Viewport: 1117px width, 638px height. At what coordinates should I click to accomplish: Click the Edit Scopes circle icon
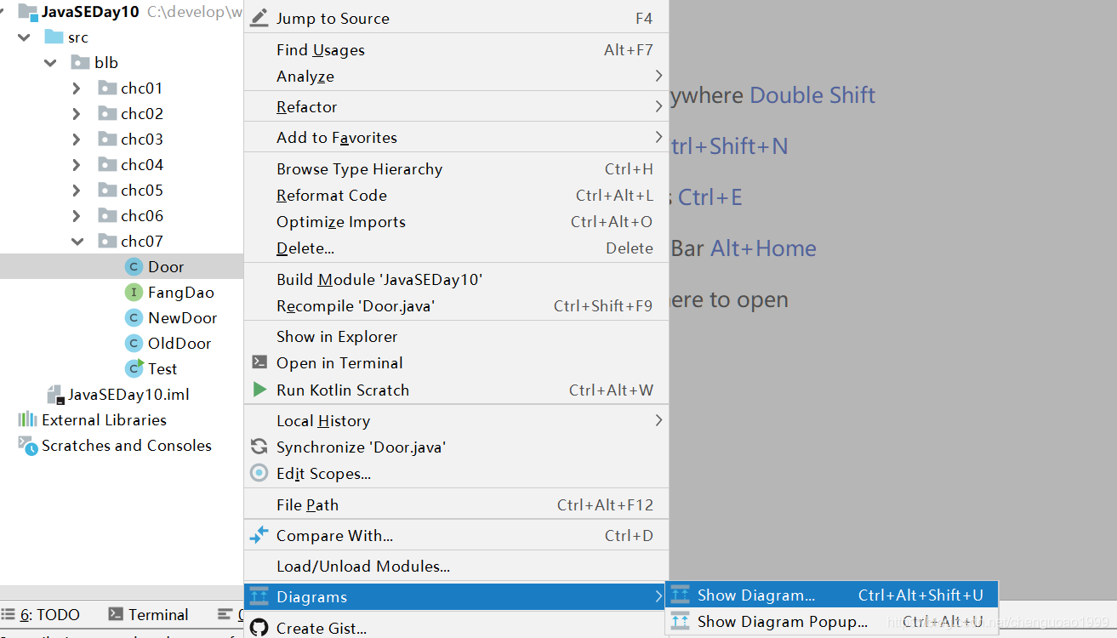(259, 473)
